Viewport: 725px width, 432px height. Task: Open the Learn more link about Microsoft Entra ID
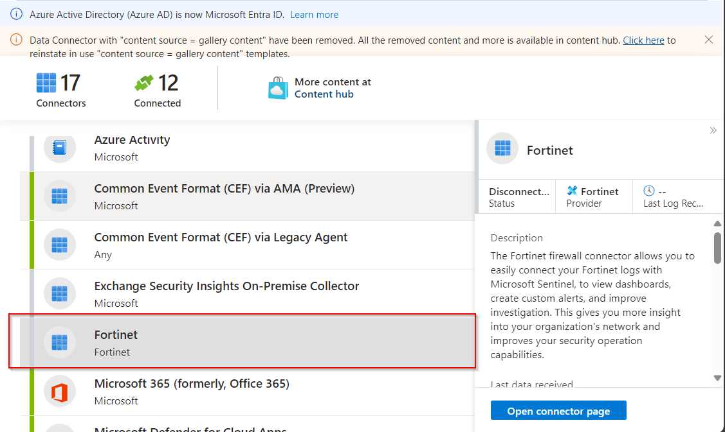click(314, 14)
